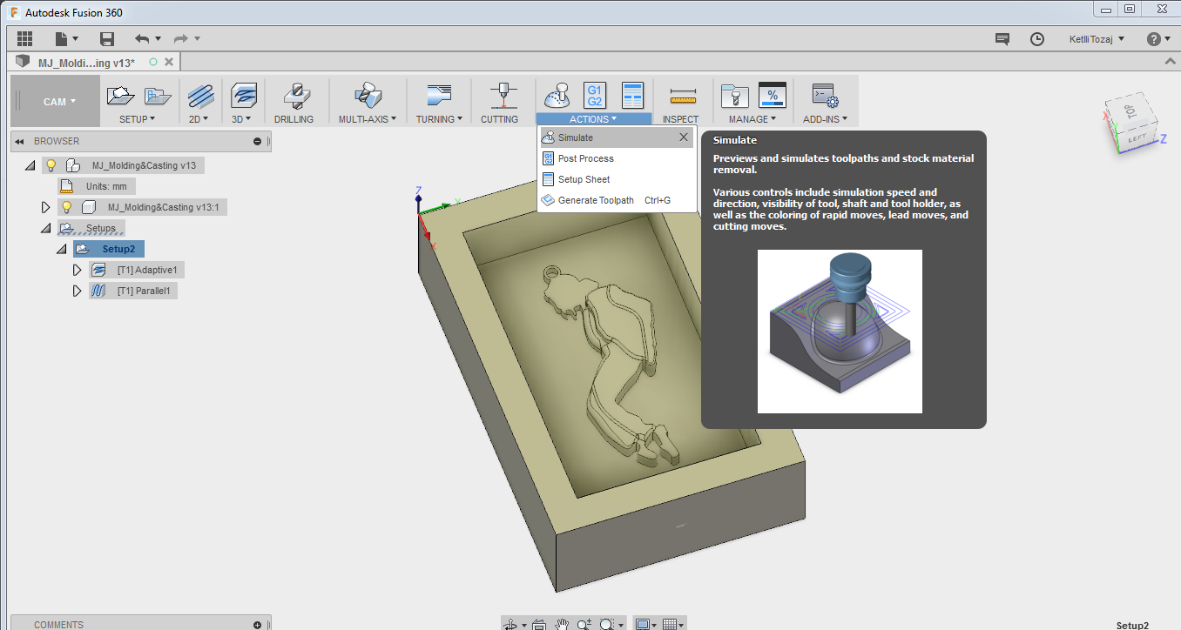Open the MANAGE dropdown menu

[x=752, y=119]
